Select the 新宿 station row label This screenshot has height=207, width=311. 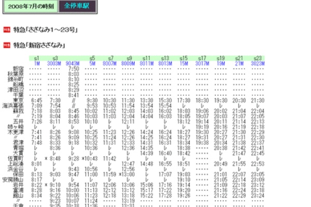[18, 69]
